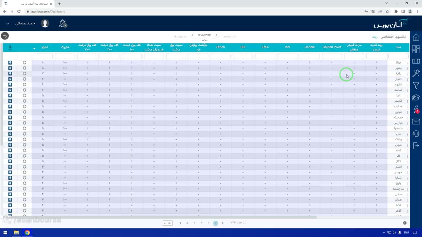422x237 pixels.
Task: Select current pagination page ۱
Action: 215,223
